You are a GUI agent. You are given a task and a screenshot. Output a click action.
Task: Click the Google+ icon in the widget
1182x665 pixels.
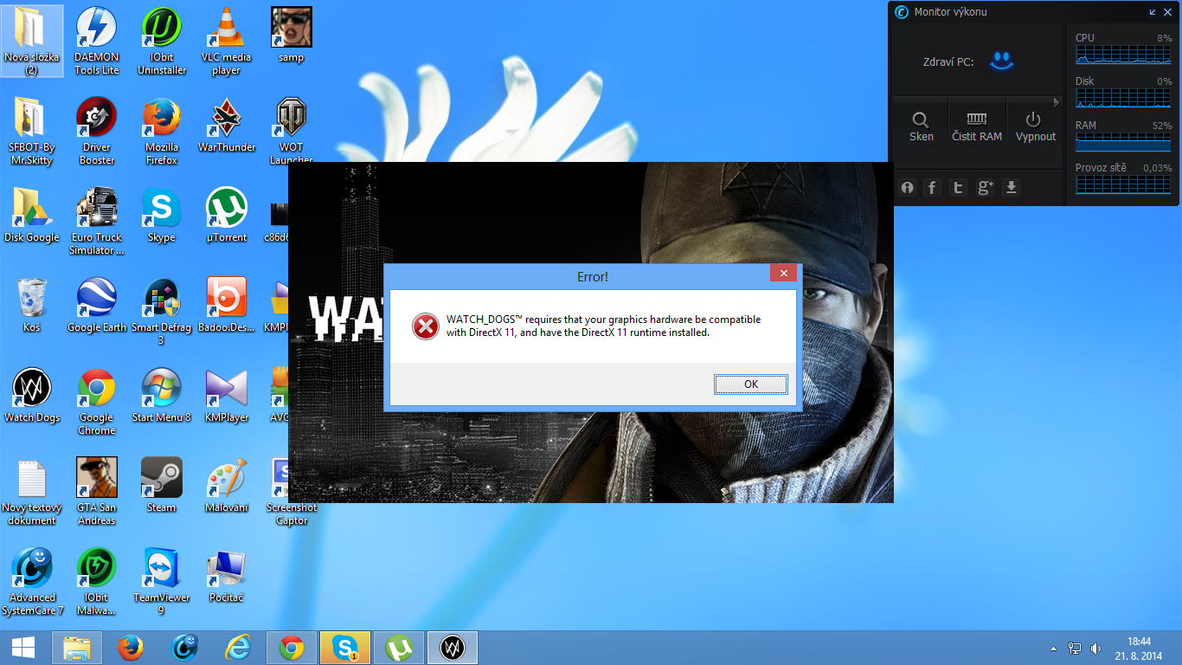[x=985, y=188]
